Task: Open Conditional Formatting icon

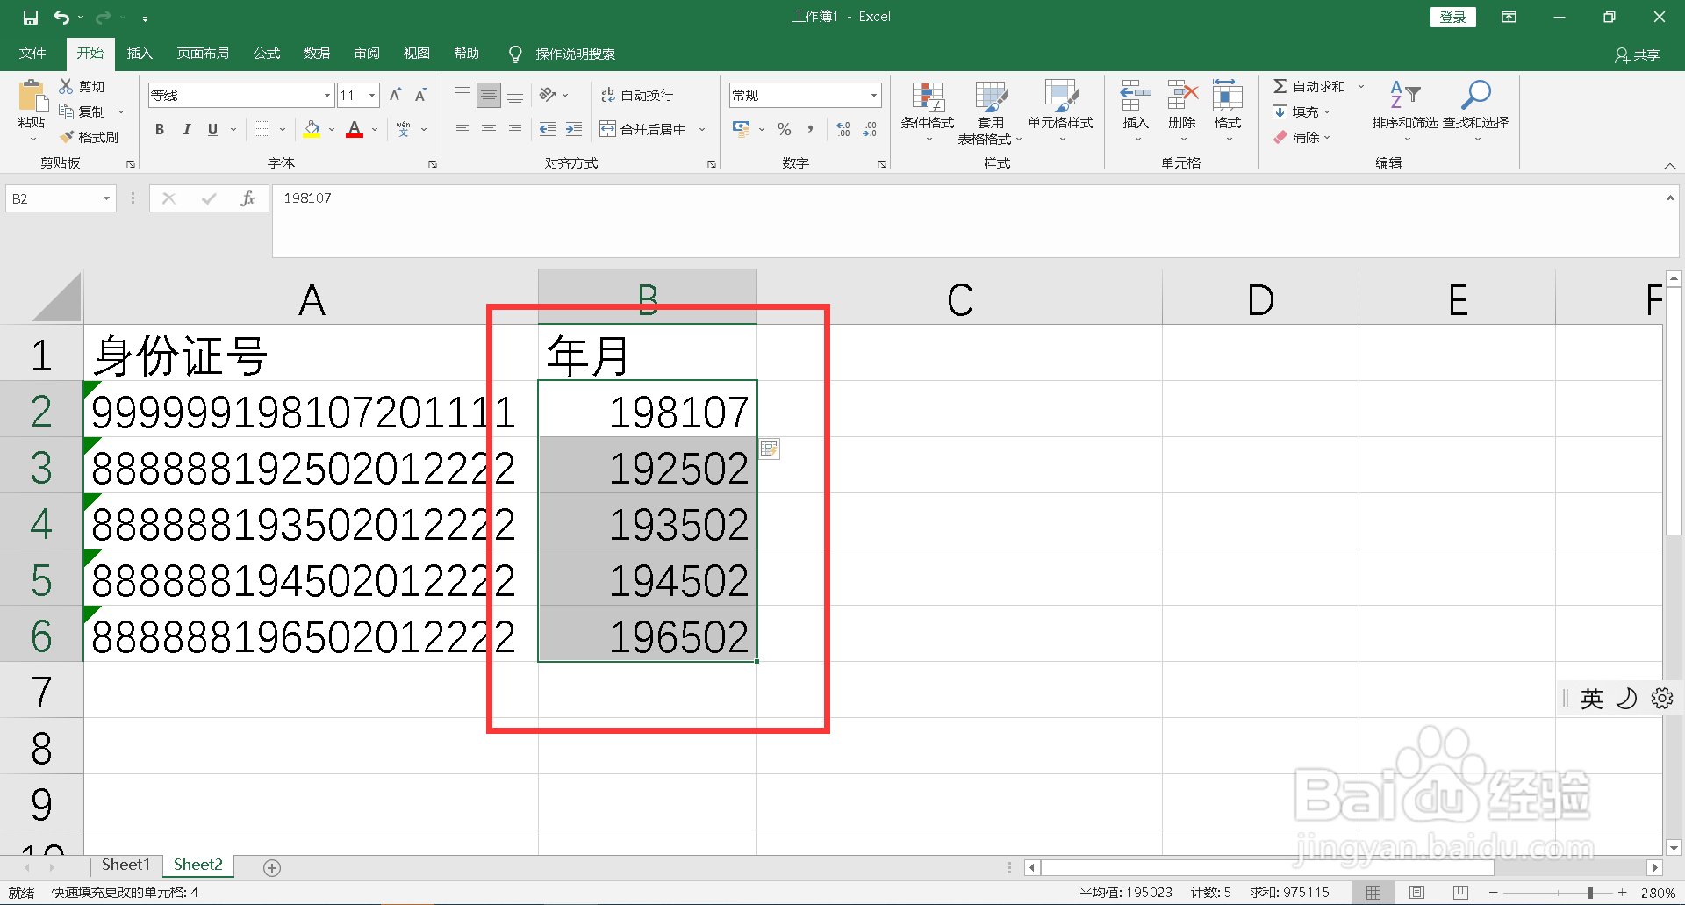Action: (x=928, y=98)
